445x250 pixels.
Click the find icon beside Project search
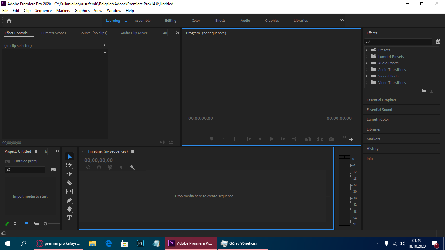[53, 170]
